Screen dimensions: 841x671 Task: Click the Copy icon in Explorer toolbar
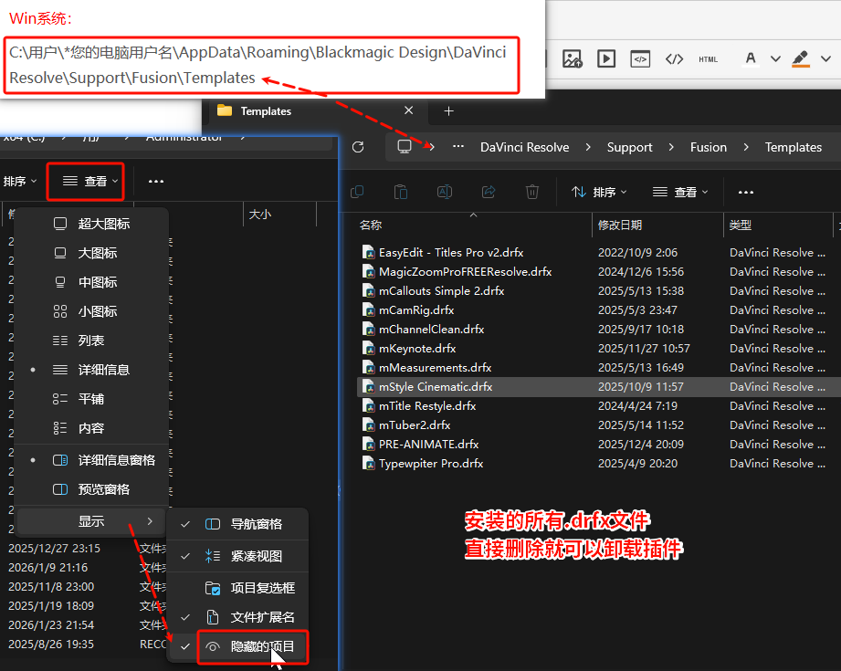tap(357, 192)
